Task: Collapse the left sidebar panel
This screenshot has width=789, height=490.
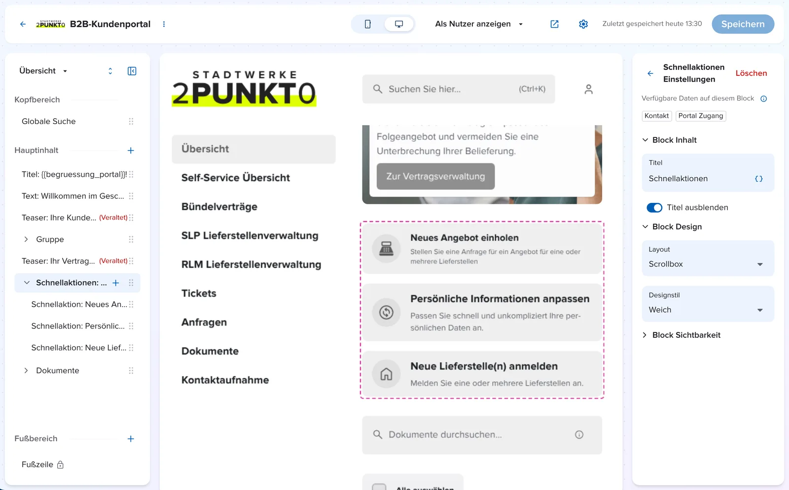Action: tap(132, 71)
